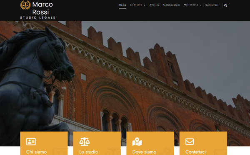Go to the Pubblicazioni page
This screenshot has height=155, width=250.
171,5
